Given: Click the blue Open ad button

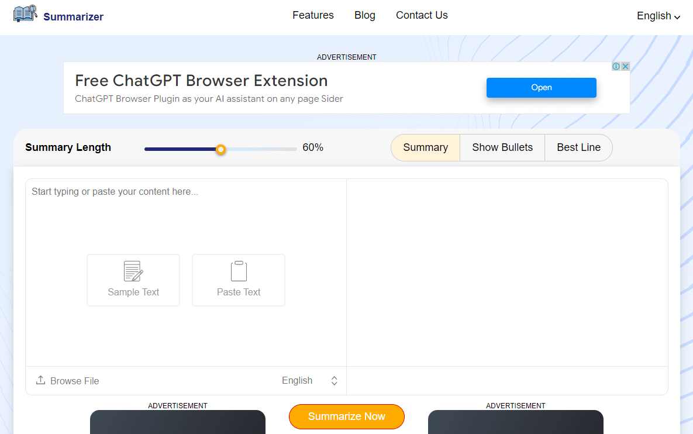Looking at the screenshot, I should coord(542,88).
